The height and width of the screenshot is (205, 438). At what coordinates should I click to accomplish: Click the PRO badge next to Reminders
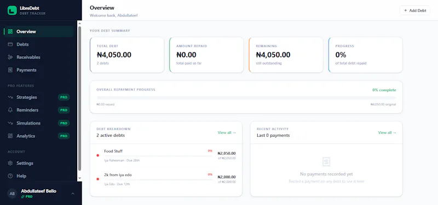click(x=64, y=110)
